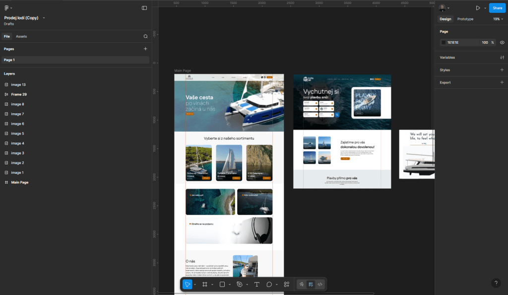The height and width of the screenshot is (295, 508).
Task: Toggle page background visibility eye
Action: click(x=502, y=43)
